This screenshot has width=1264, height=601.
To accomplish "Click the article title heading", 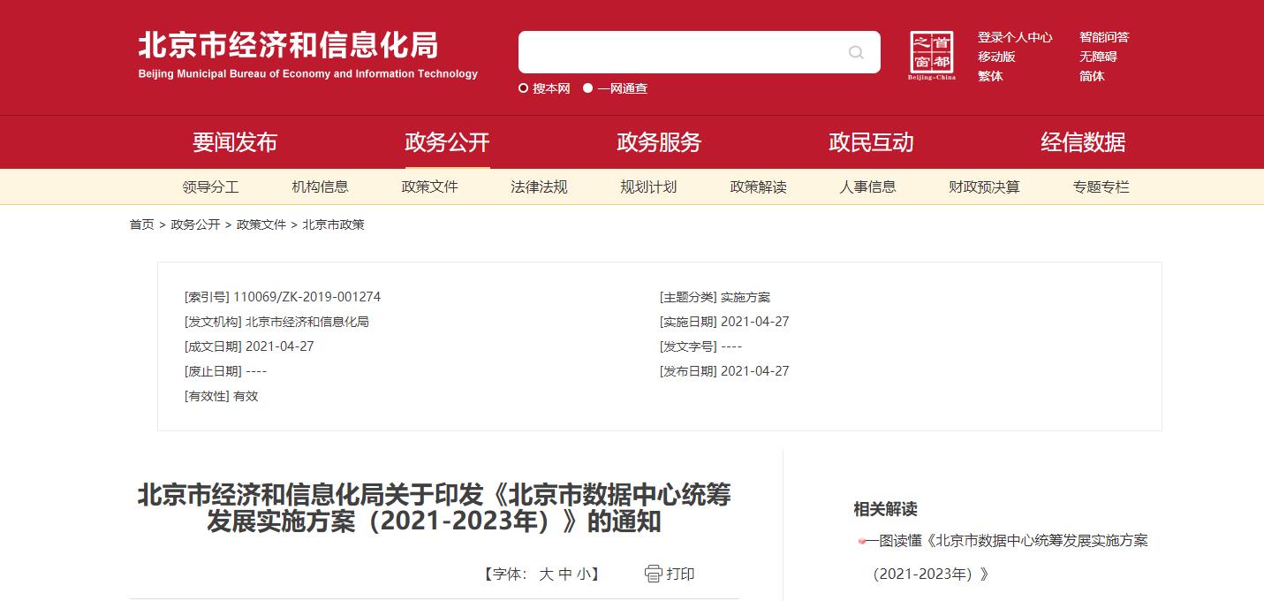I will point(434,508).
